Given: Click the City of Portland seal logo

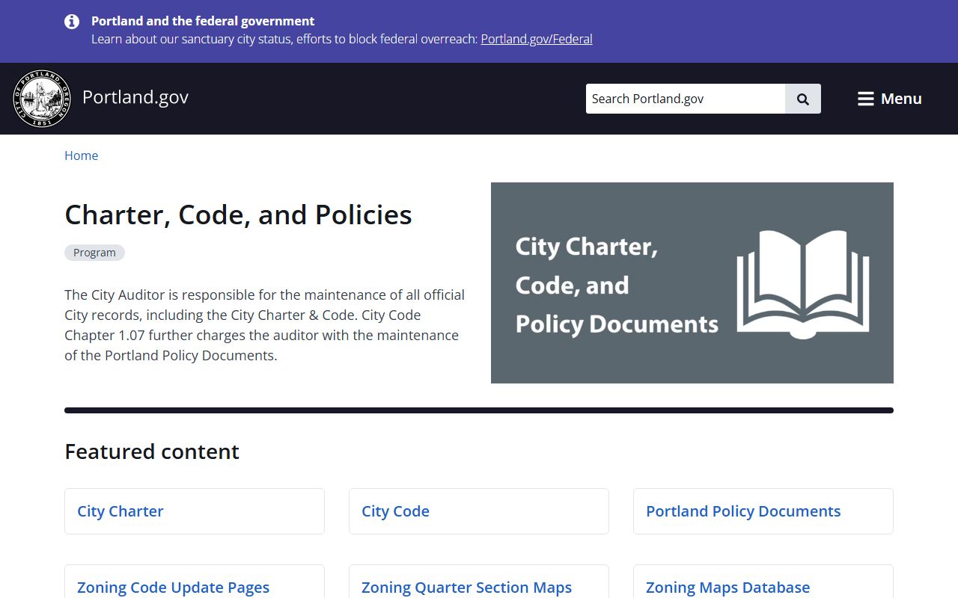Looking at the screenshot, I should (x=42, y=99).
